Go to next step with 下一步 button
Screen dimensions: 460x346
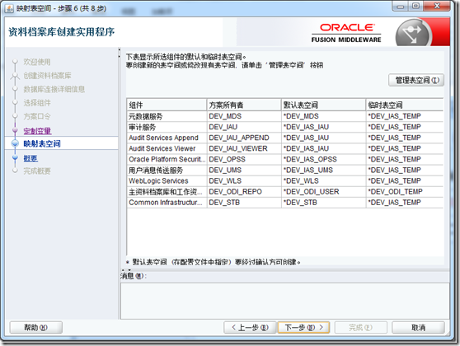(303, 327)
